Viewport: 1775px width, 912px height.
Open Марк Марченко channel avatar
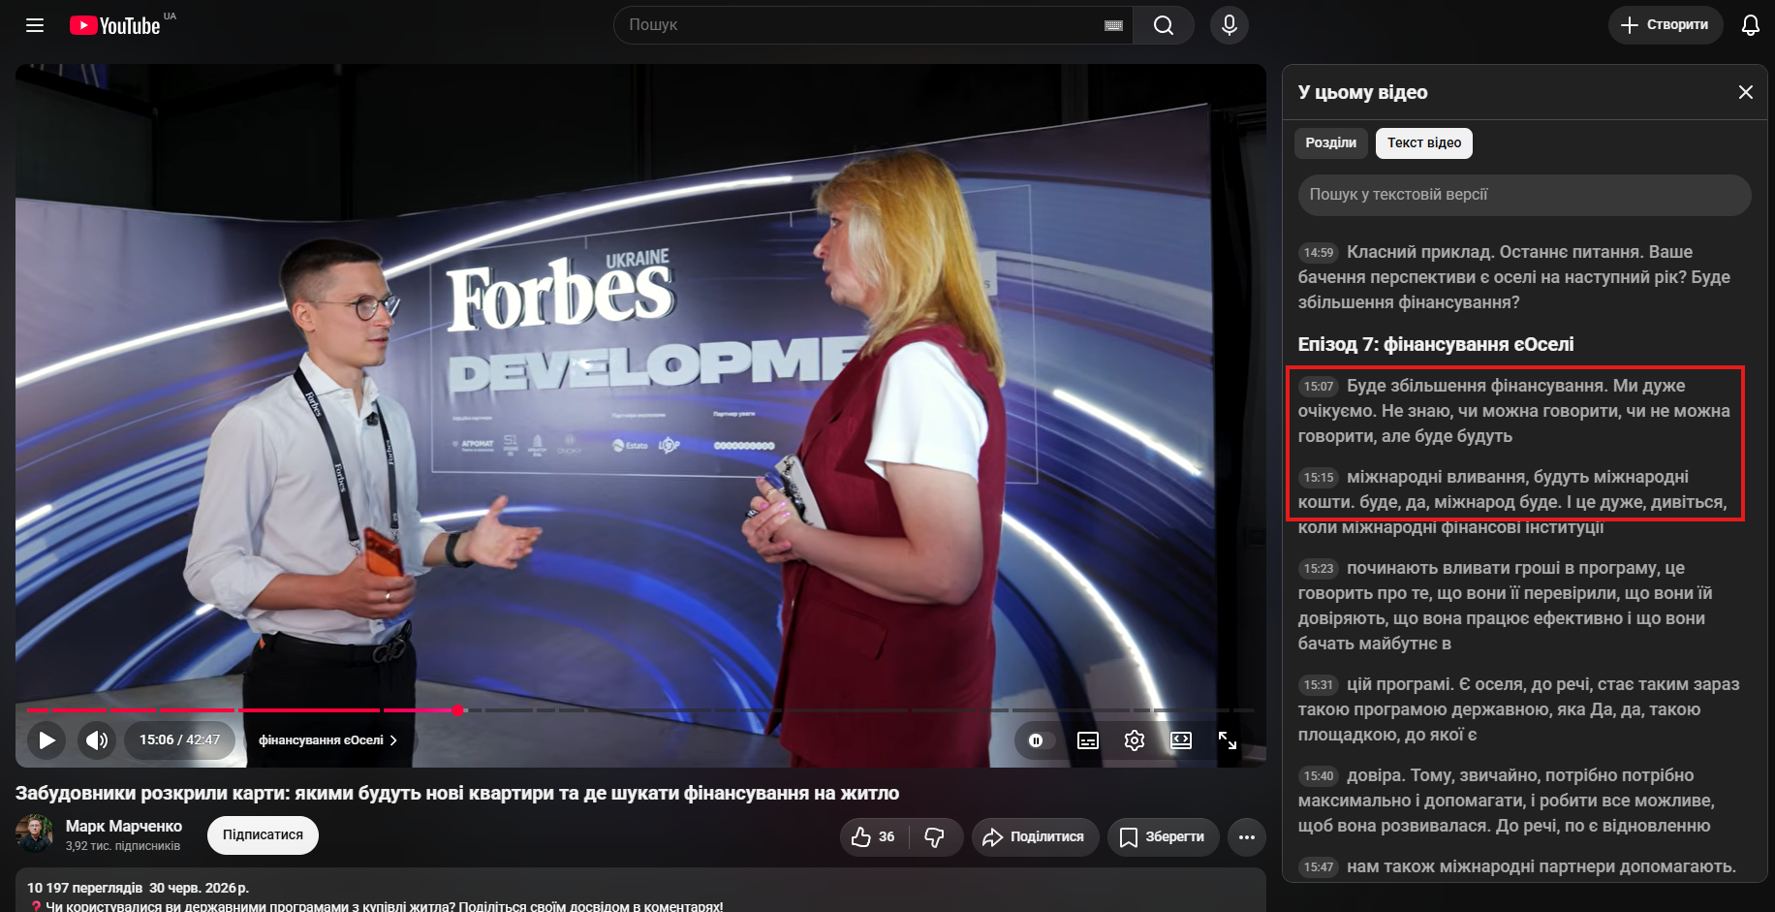coord(35,834)
